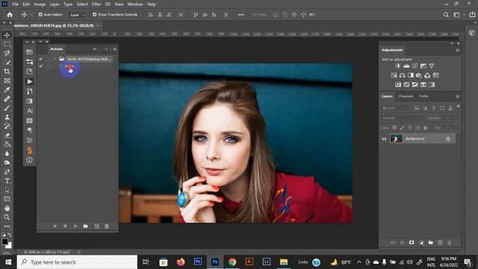Click the Background layer thumbnail
The image size is (478, 269).
[x=396, y=139]
